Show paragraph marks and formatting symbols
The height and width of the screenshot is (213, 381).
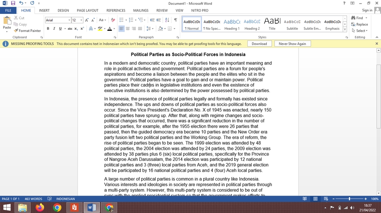click(175, 20)
